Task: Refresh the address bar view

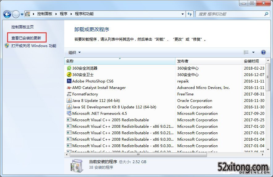Action: [189, 14]
